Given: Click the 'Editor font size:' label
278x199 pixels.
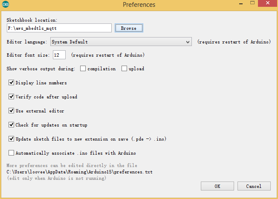Looking at the screenshot, I should (28, 55).
